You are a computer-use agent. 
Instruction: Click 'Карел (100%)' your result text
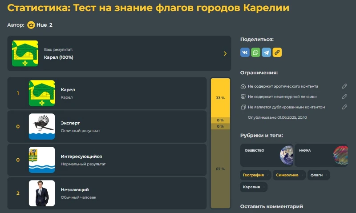tap(59, 57)
